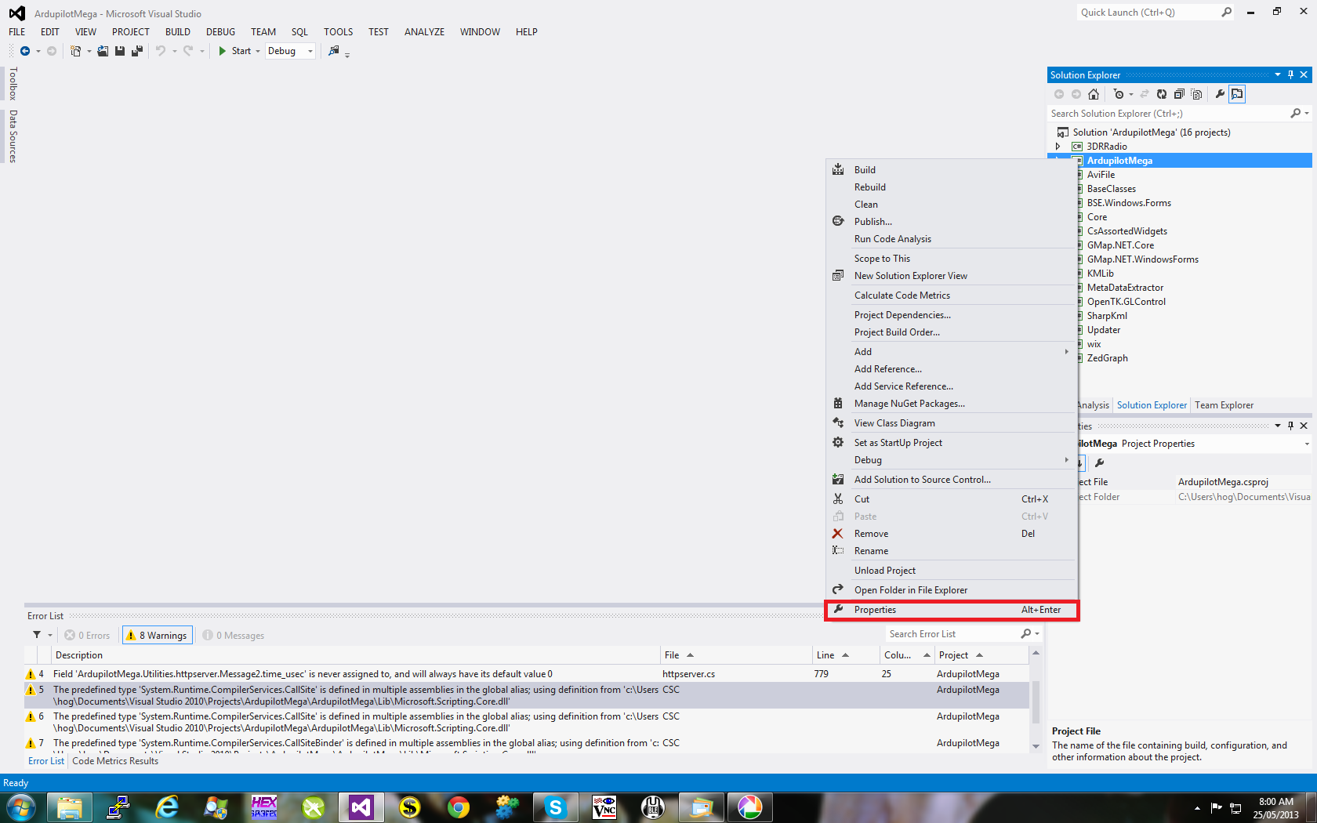Click the Home icon in Solution Explorer
This screenshot has width=1317, height=823.
point(1094,94)
